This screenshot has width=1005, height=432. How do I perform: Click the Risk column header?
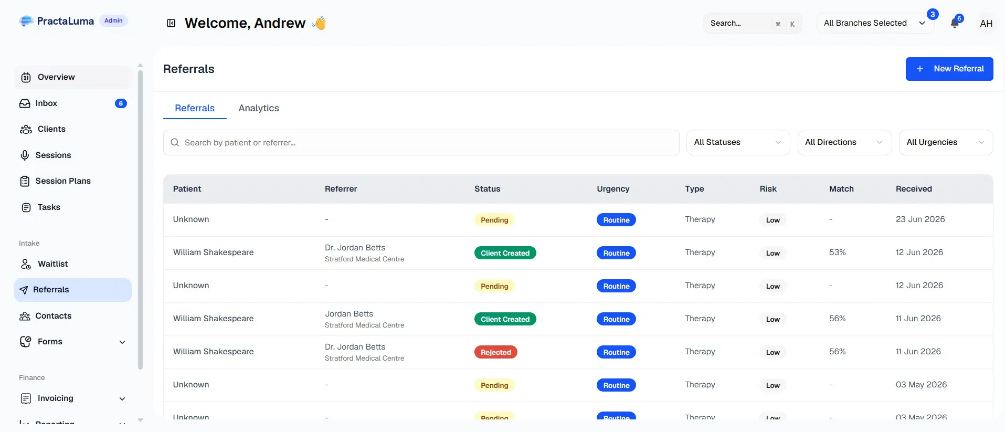[768, 189]
